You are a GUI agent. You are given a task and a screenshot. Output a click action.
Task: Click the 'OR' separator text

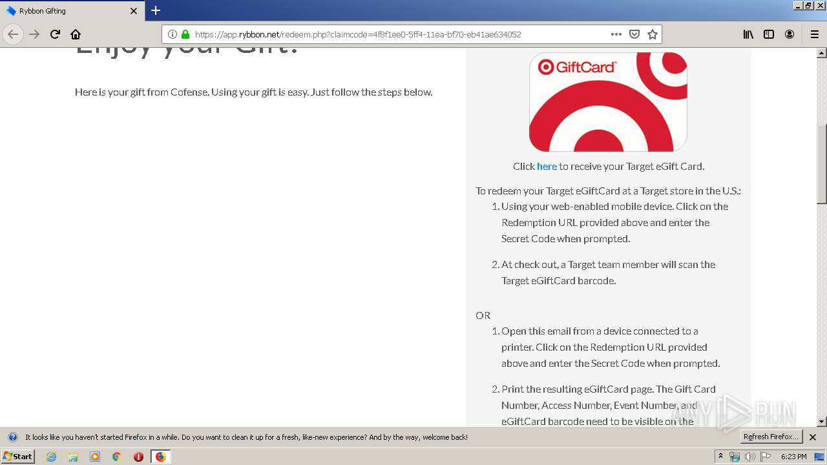(x=483, y=315)
